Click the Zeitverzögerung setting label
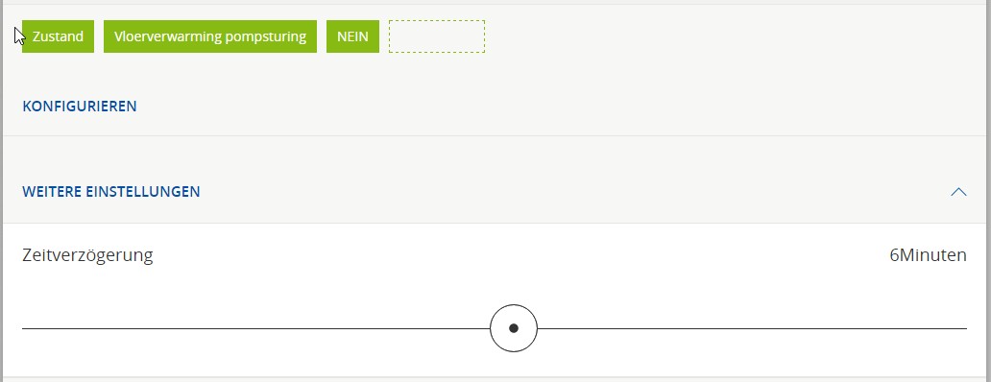Screen dimensions: 991x382 (x=87, y=256)
